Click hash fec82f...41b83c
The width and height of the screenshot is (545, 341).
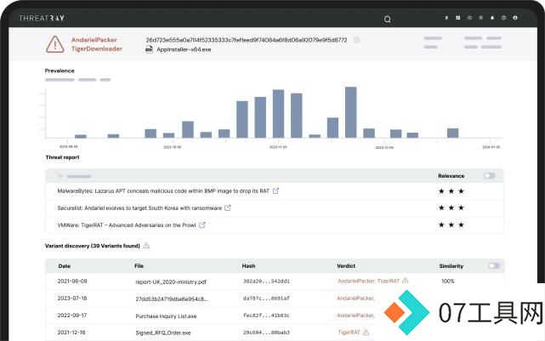pyautogui.click(x=266, y=315)
